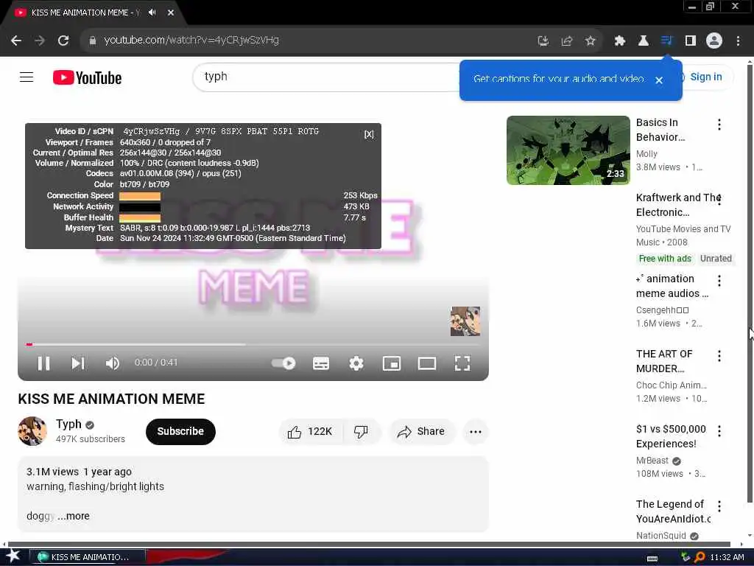Open options for Legend of YouAreAnIdiot
The height and width of the screenshot is (566, 754).
click(719, 506)
